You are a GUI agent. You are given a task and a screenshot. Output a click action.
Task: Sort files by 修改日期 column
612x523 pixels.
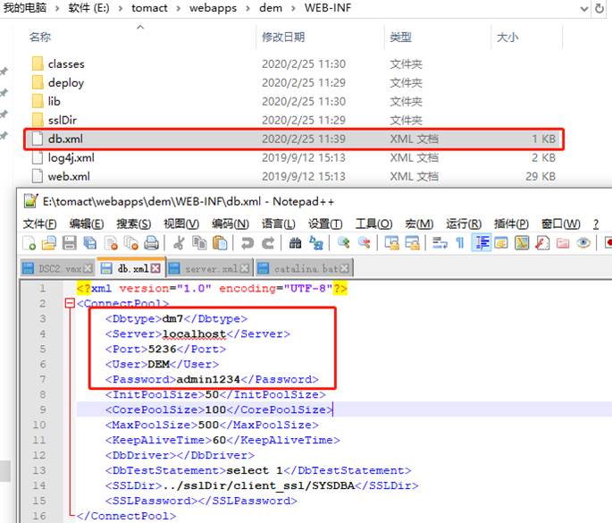click(283, 38)
